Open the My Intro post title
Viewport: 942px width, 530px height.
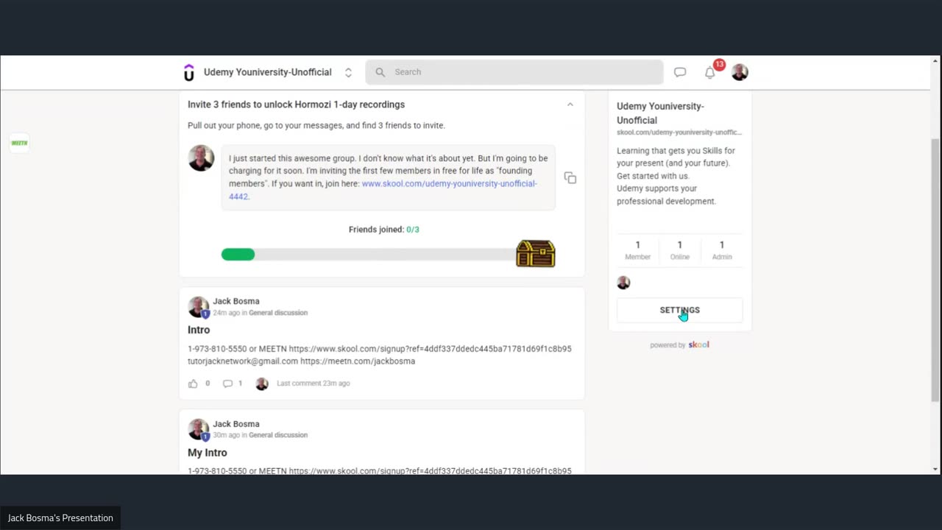[208, 453]
